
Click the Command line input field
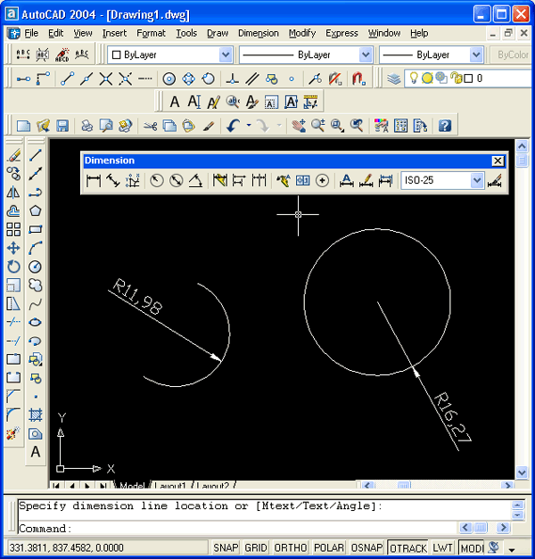pos(267,529)
